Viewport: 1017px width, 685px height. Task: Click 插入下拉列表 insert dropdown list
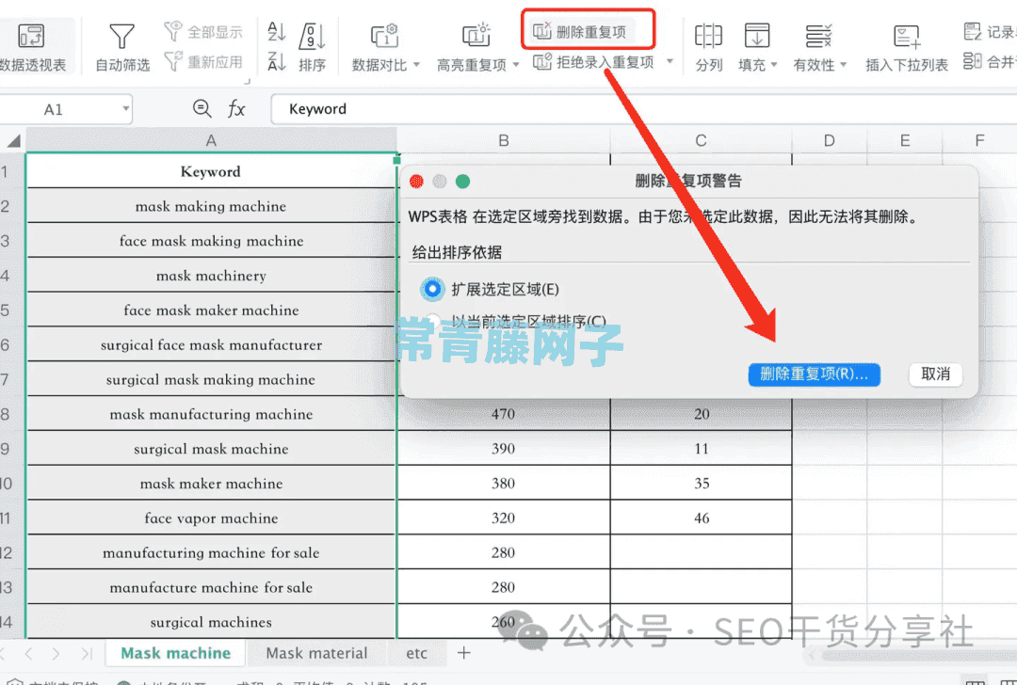click(906, 47)
